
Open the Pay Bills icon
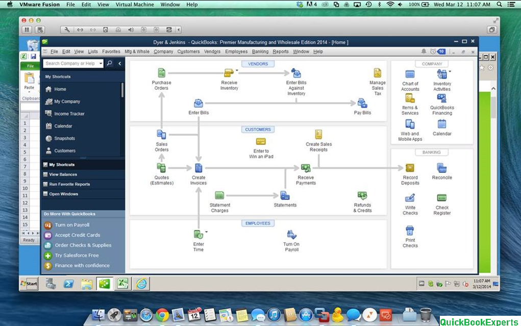coord(362,103)
